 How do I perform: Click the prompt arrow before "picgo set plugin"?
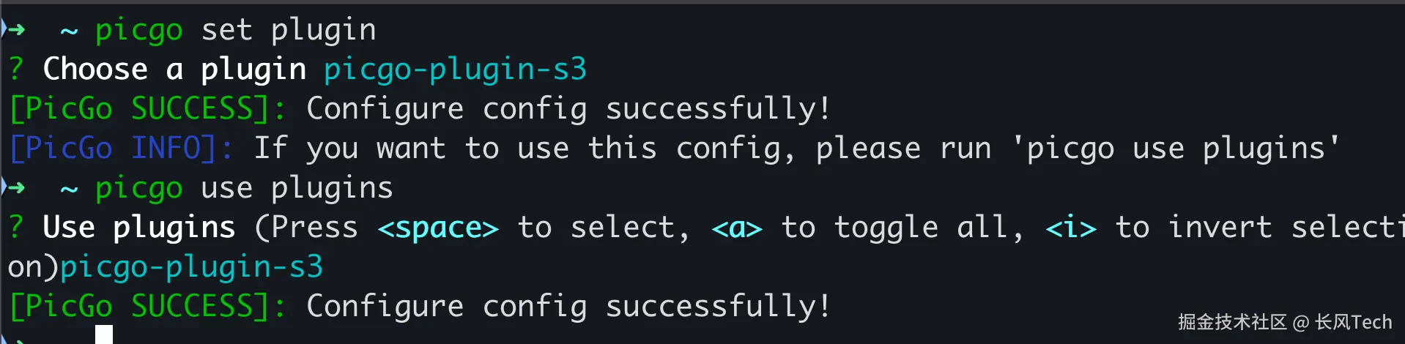coord(15,30)
